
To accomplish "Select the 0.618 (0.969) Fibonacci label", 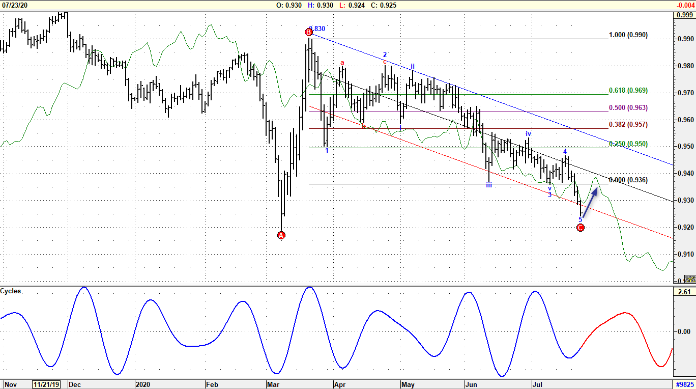I will pyautogui.click(x=628, y=91).
